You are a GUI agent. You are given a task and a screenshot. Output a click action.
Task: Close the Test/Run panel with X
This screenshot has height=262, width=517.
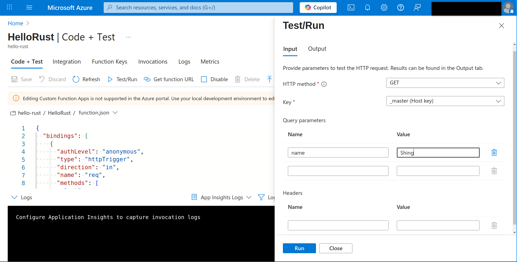[x=502, y=26]
